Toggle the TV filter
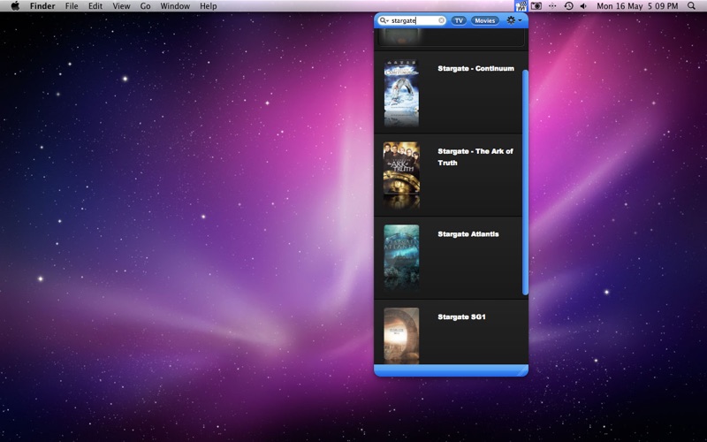 [x=459, y=20]
